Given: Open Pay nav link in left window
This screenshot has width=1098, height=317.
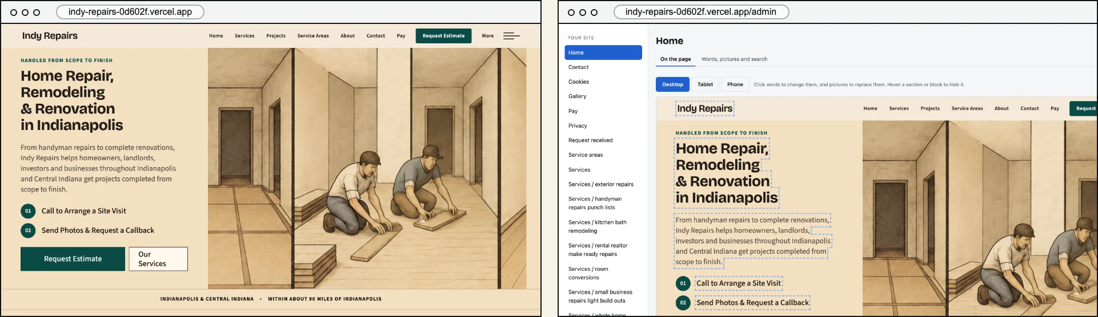Looking at the screenshot, I should pos(401,36).
